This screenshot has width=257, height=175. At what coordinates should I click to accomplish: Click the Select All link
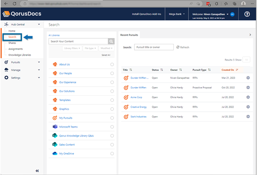click(106, 55)
